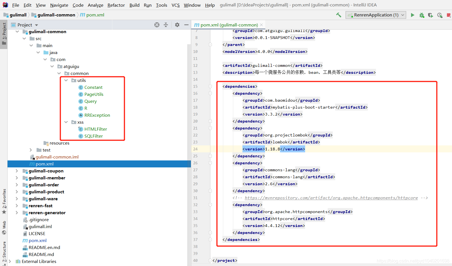Select the selected pom.xml in gulimall-common

[99, 164]
